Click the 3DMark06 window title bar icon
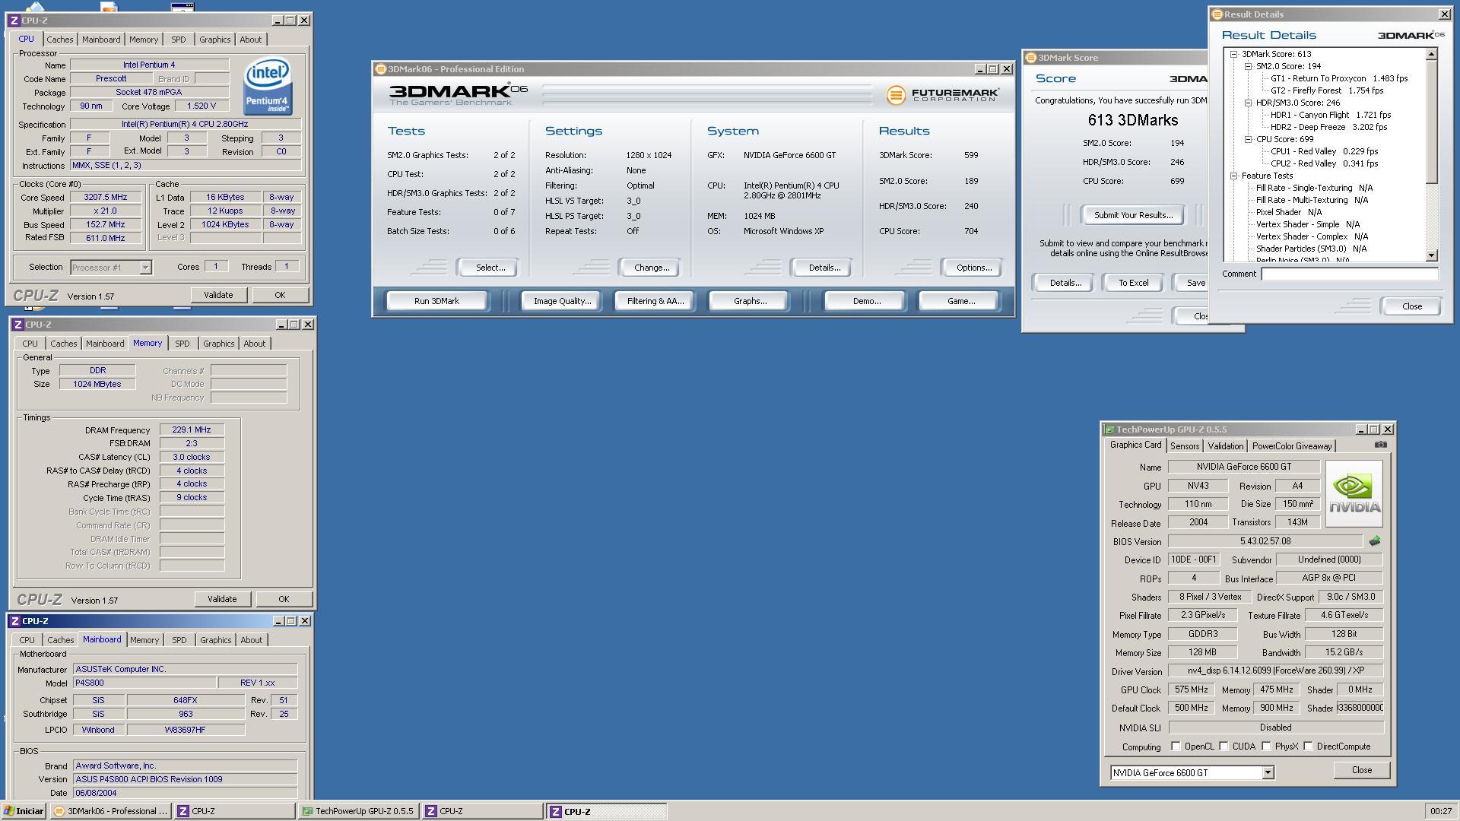This screenshot has height=821, width=1460. [x=381, y=69]
